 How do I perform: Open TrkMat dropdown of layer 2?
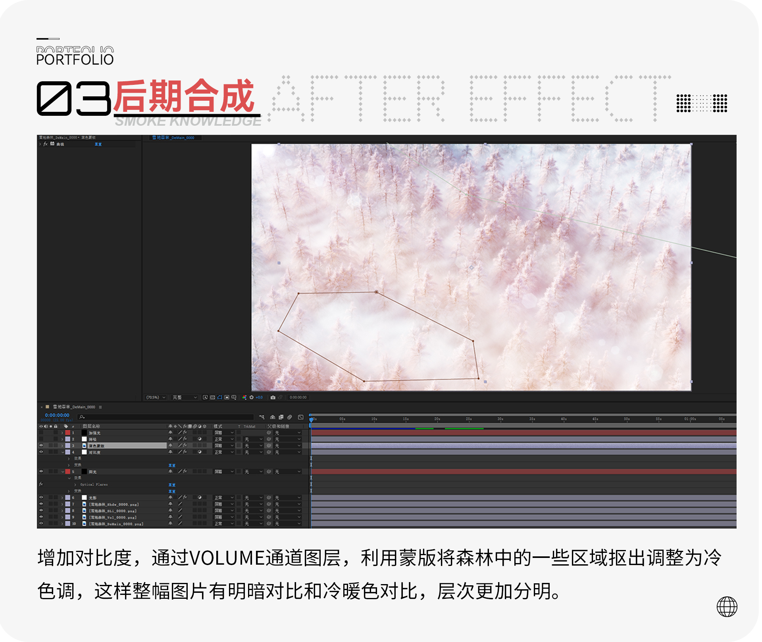pos(253,439)
